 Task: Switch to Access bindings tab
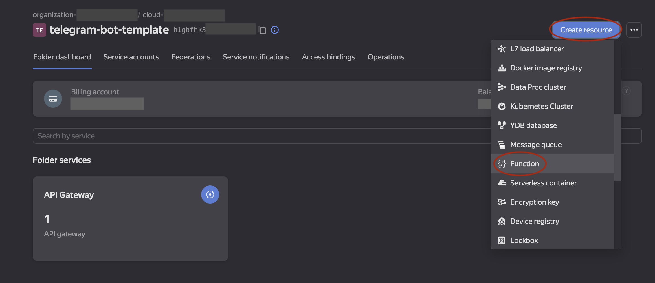[x=328, y=57]
